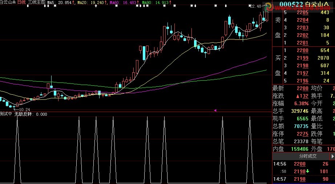Click the 无敌反转: 0.000 indicator label
Image resolution: width=335 pixels, height=184 pixels.
point(31,114)
